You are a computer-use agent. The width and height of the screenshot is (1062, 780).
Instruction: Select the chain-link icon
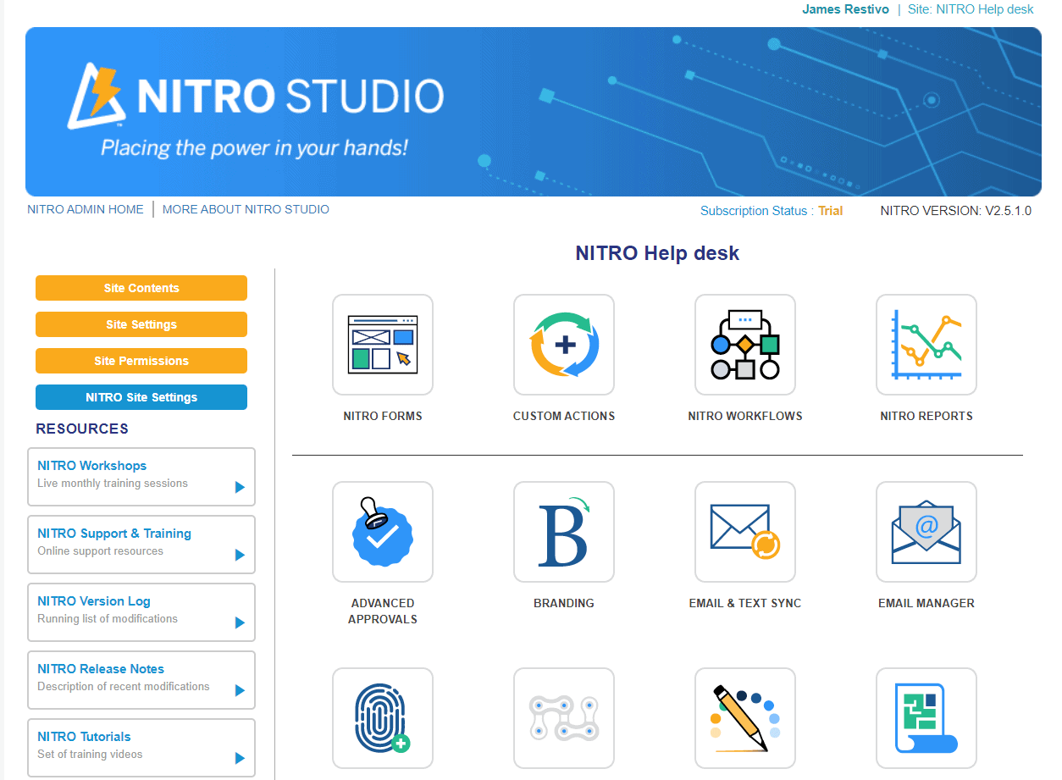tap(563, 718)
